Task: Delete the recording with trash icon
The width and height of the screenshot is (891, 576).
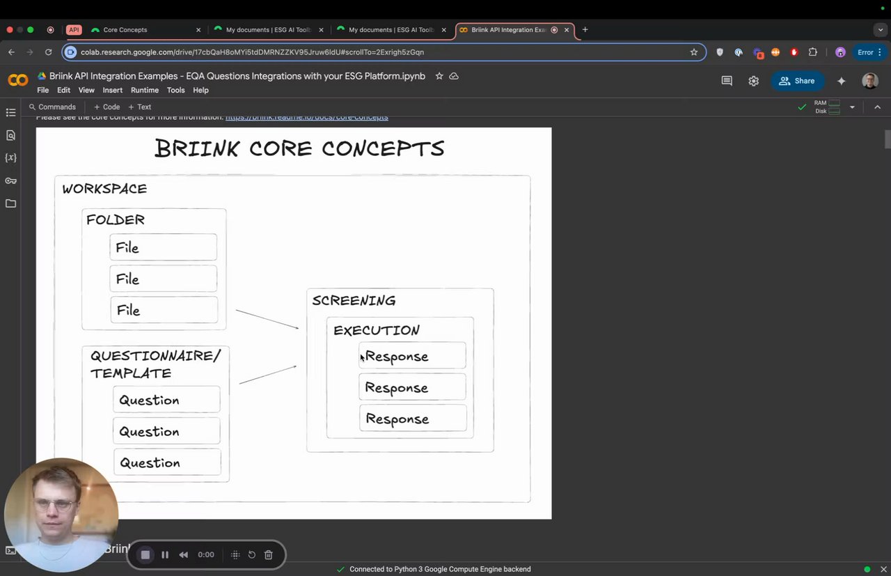Action: coord(269,554)
